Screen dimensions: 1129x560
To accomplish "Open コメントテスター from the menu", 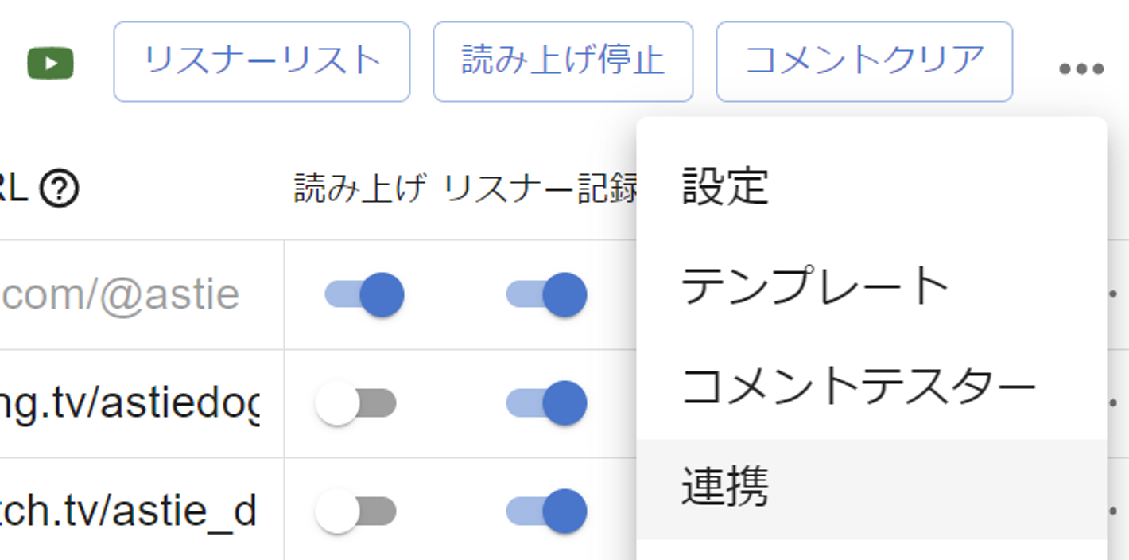I will 859,387.
